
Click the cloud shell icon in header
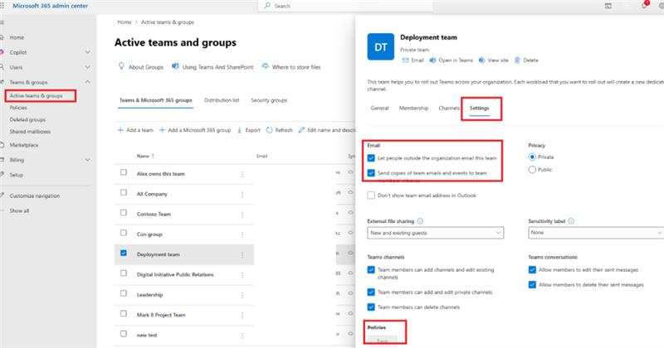pos(608,6)
